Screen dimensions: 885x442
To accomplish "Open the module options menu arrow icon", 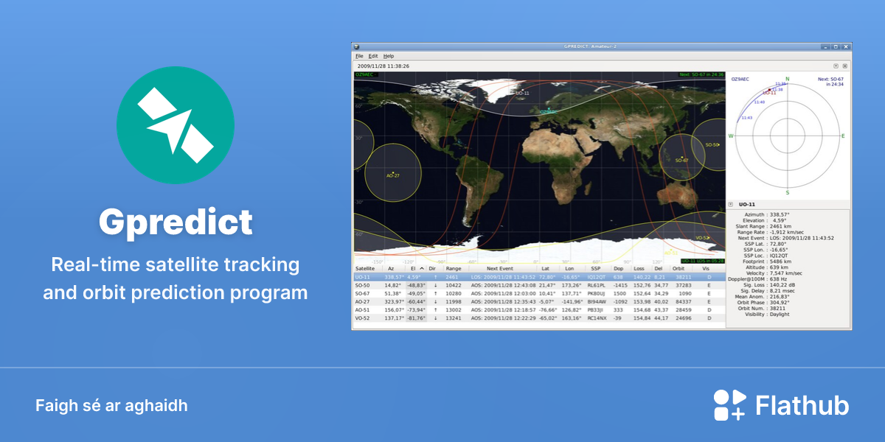I will [836, 66].
